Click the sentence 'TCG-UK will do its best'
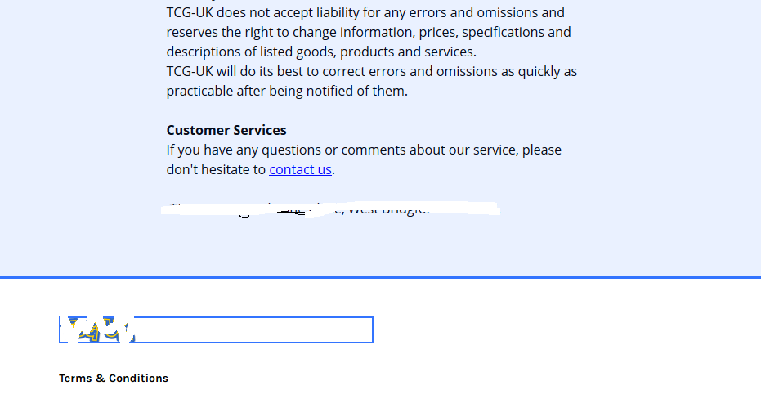 235,71
